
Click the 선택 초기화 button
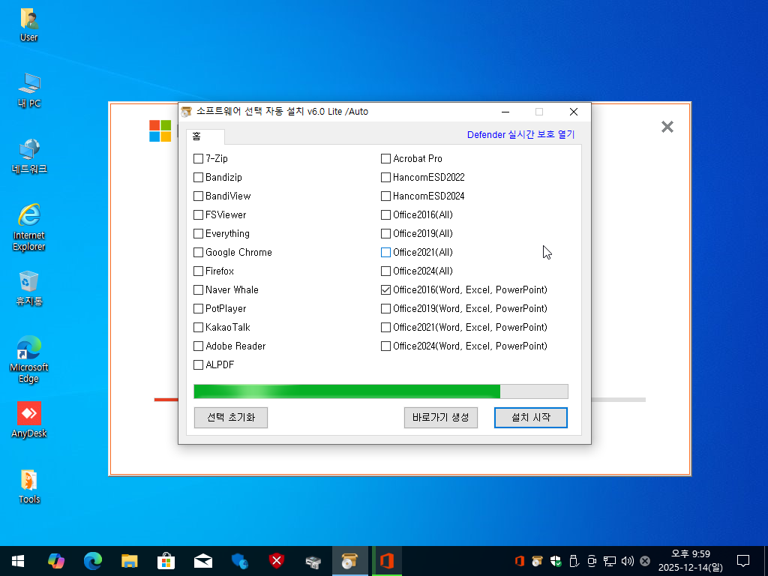click(x=231, y=418)
